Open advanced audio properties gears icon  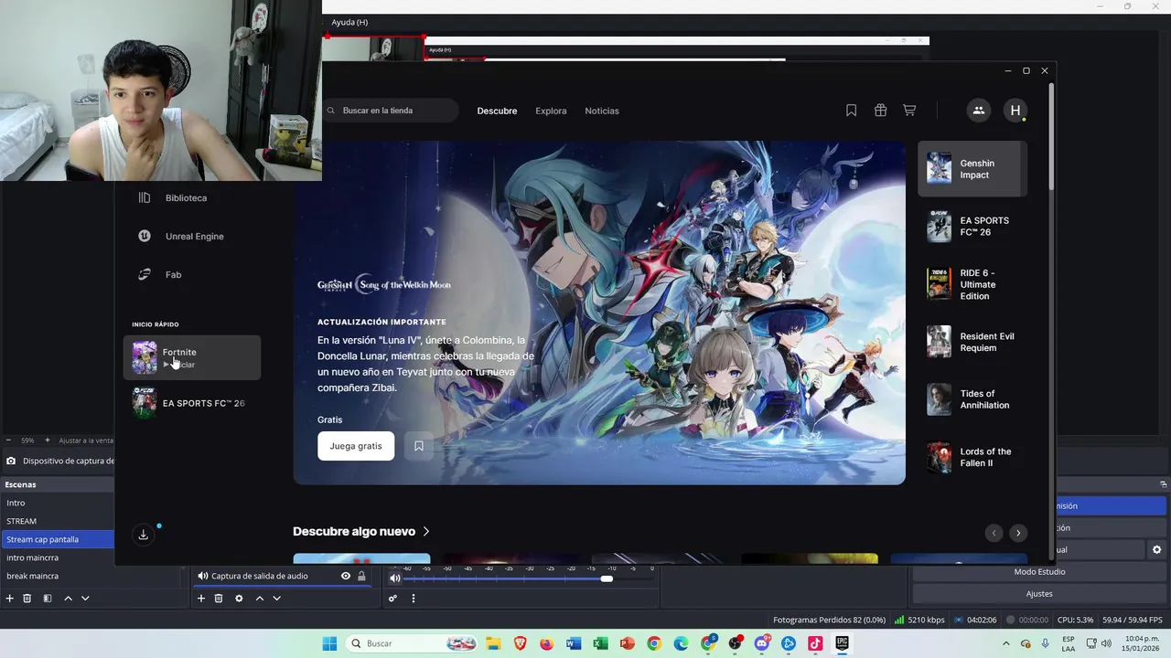coord(392,599)
